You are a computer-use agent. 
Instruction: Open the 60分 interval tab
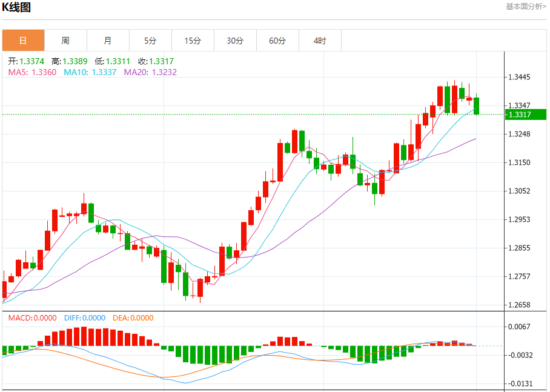tap(278, 41)
